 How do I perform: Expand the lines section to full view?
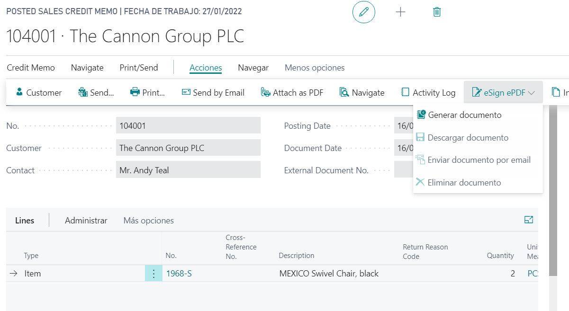coord(529,220)
